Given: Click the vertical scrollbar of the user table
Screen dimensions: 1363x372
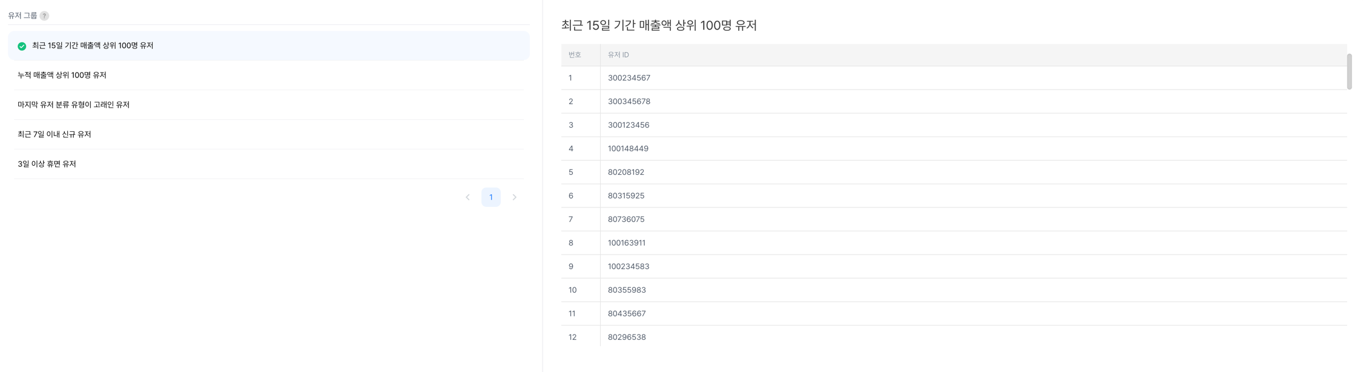Looking at the screenshot, I should [1349, 71].
